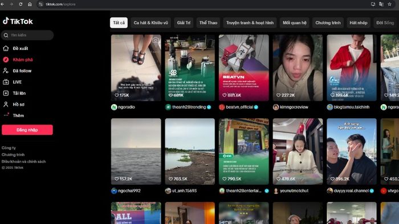Viewport: 399px width, 224px height.
Task: Select Truyện tranh & hoạt hình tab
Action: [x=250, y=23]
